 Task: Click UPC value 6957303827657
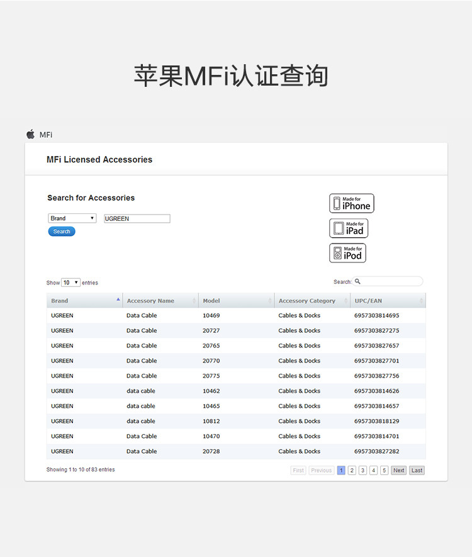click(376, 346)
